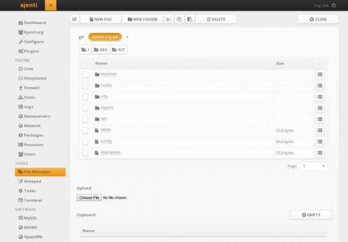
Task: Click the ajenti logo
Action: [28, 5]
